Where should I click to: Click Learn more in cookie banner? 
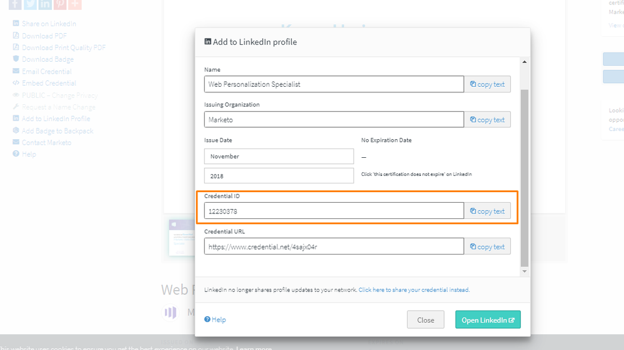pyautogui.click(x=254, y=348)
